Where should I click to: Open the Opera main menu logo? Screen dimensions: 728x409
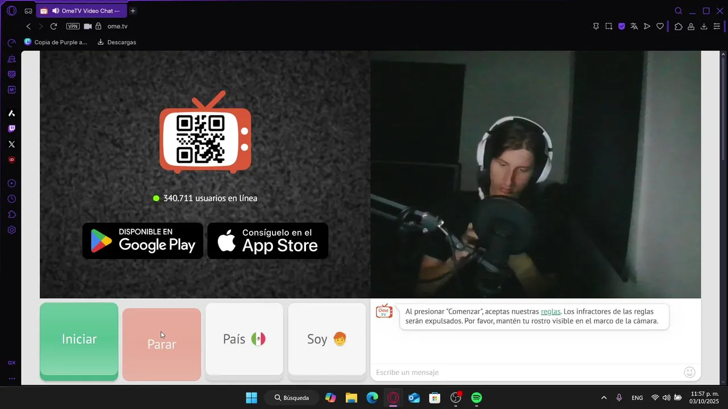tap(11, 11)
